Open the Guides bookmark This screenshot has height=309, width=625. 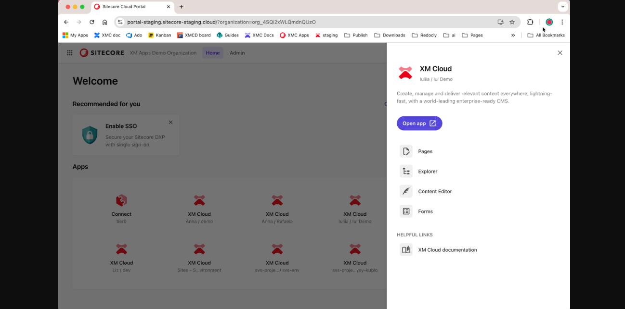point(227,35)
